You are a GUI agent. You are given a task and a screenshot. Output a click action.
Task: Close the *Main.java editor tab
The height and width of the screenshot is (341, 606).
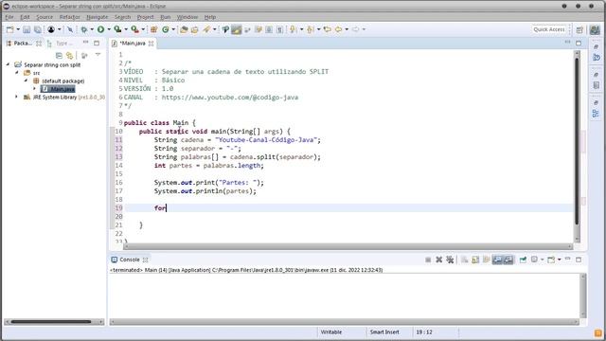tap(151, 44)
